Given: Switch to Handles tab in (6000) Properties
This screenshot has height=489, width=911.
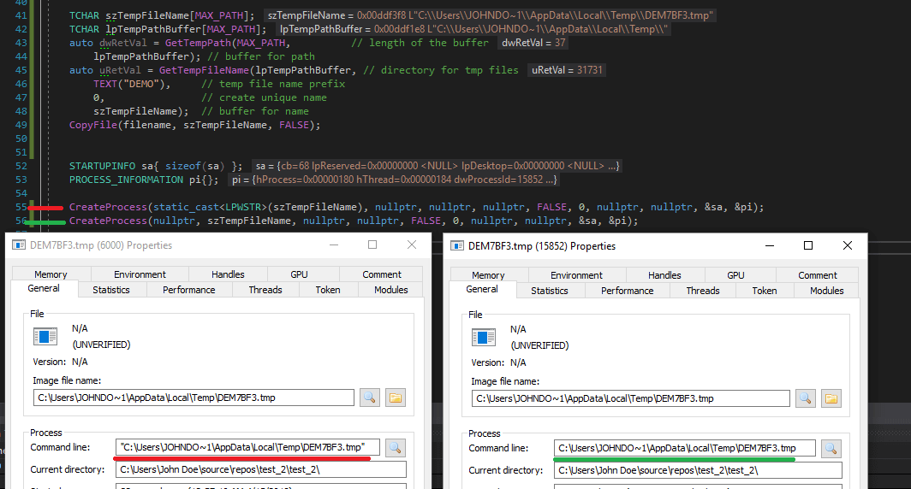Looking at the screenshot, I should tap(228, 274).
